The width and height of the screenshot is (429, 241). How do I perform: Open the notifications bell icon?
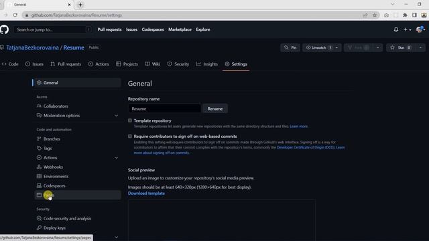[x=396, y=29]
